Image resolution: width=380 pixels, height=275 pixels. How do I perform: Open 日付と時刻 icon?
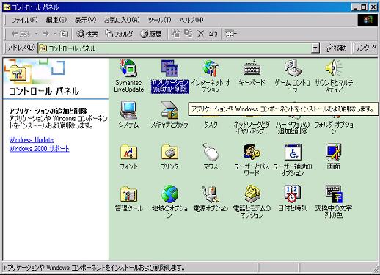click(293, 194)
